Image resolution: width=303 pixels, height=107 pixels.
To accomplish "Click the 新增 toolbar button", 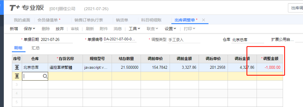I will tap(14, 29).
